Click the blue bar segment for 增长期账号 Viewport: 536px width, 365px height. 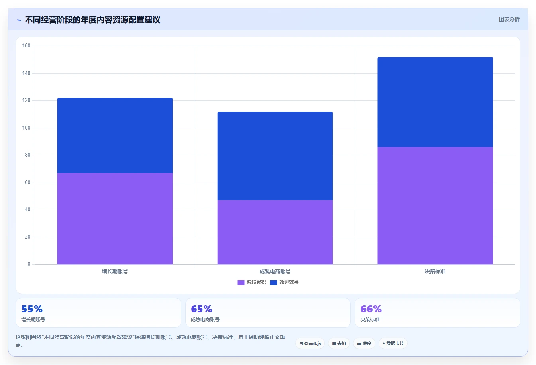click(115, 135)
